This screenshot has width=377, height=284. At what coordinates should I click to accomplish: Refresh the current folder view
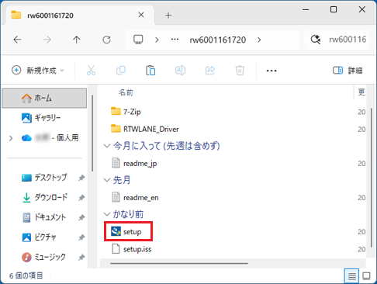tap(106, 40)
